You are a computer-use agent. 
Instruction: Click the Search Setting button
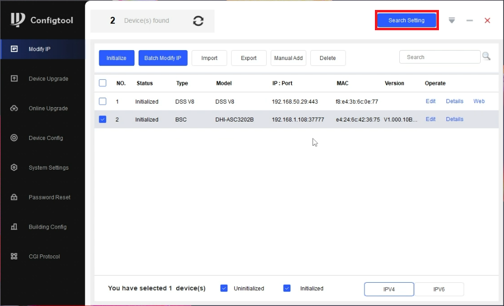click(x=406, y=20)
